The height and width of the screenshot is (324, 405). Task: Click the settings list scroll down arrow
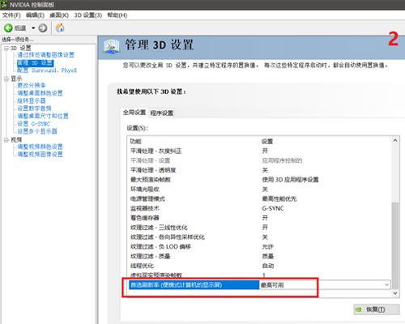click(395, 293)
